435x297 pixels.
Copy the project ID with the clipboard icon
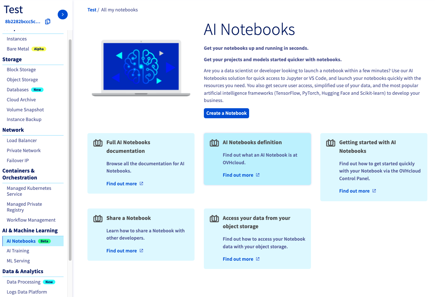pos(48,21)
